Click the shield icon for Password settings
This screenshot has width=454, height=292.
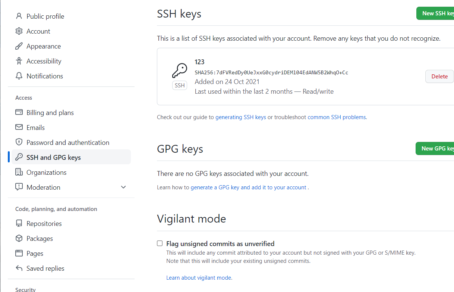point(19,142)
